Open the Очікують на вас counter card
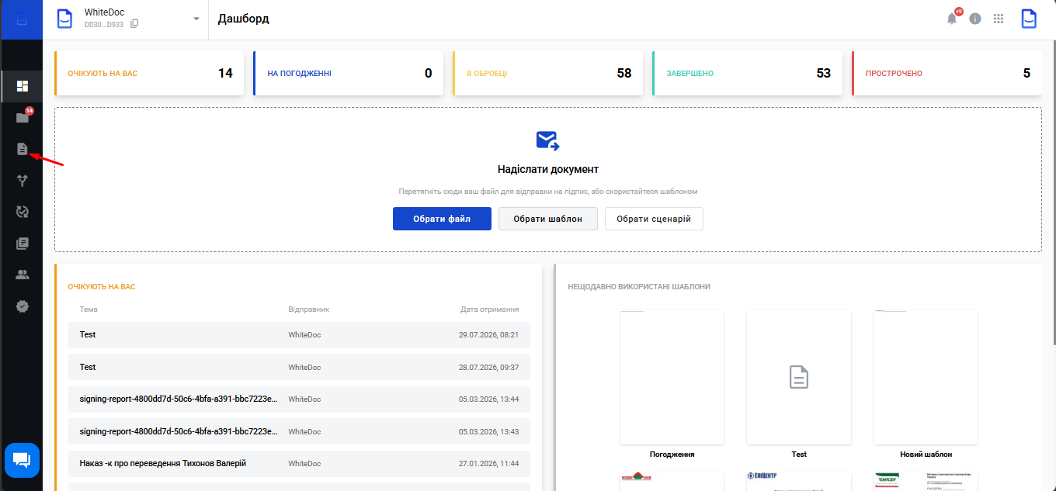This screenshot has height=491, width=1056. [x=149, y=74]
